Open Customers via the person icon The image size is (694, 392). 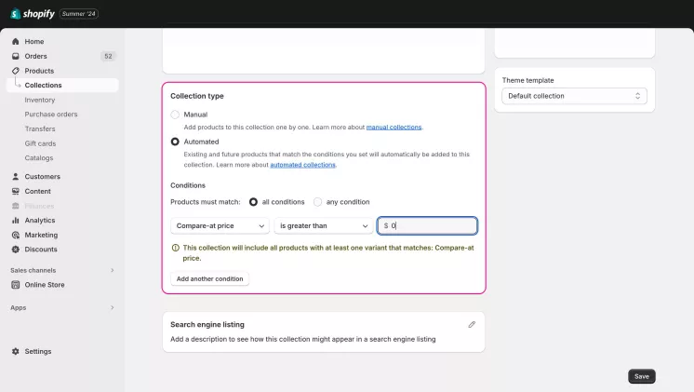point(16,177)
